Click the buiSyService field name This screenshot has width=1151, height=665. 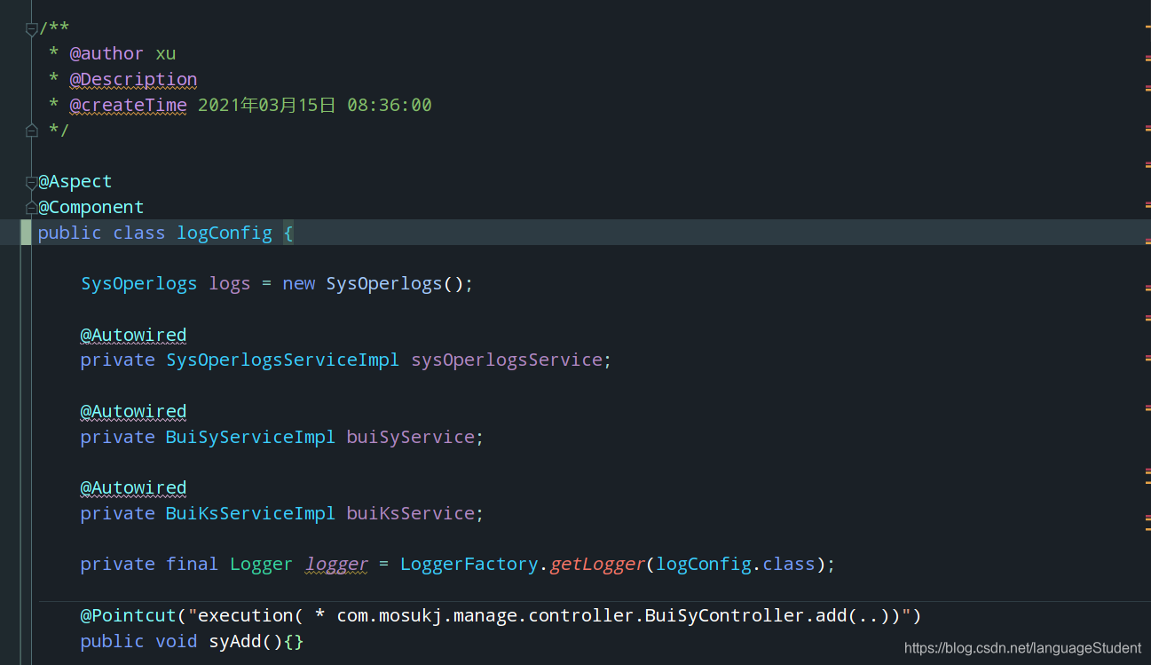pos(411,437)
